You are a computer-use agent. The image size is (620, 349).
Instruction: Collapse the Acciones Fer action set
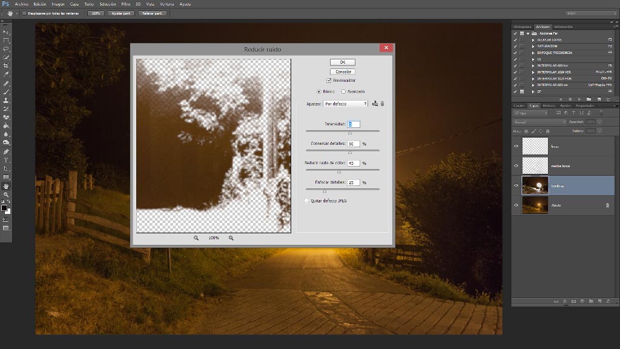pyautogui.click(x=528, y=34)
